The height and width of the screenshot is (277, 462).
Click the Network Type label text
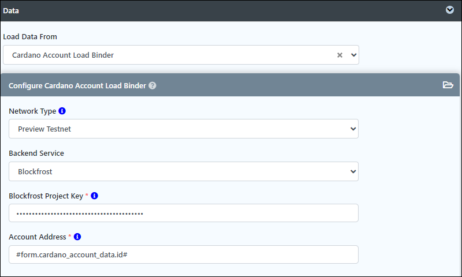(32, 111)
